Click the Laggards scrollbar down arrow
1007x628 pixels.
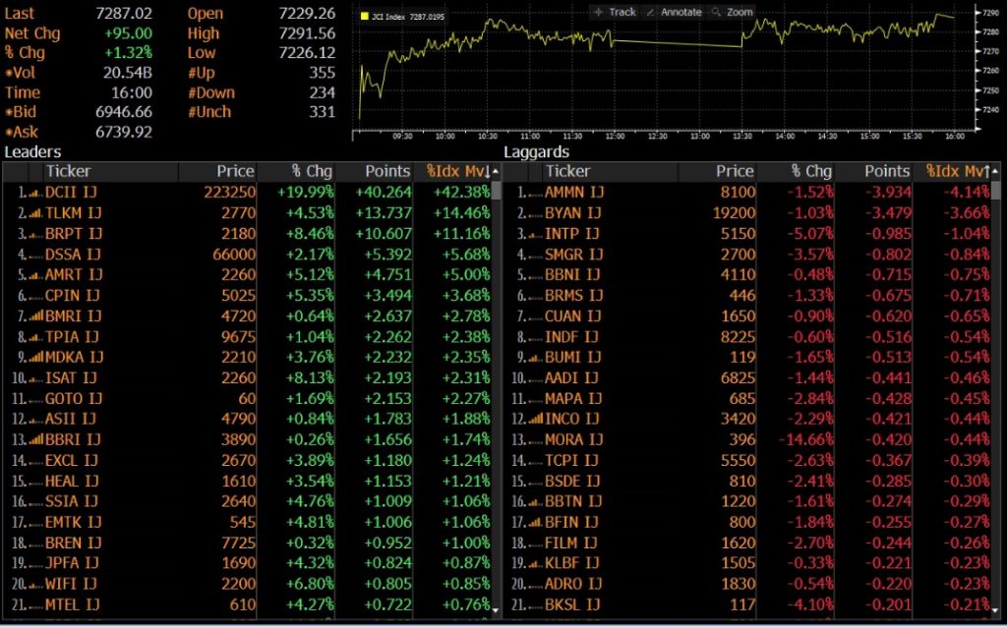pyautogui.click(x=995, y=608)
